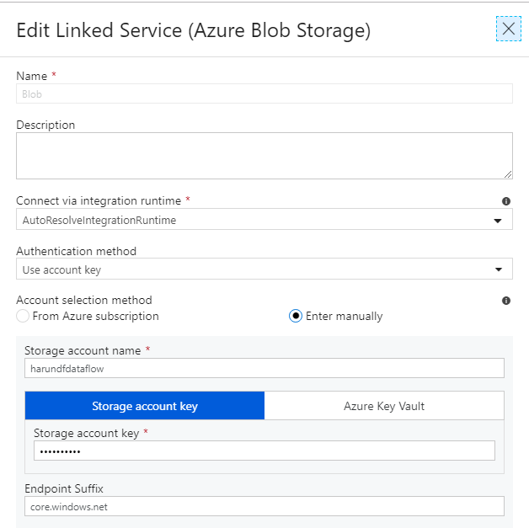Close the Edit Linked Service panel
The width and height of the screenshot is (529, 528).
pos(509,29)
